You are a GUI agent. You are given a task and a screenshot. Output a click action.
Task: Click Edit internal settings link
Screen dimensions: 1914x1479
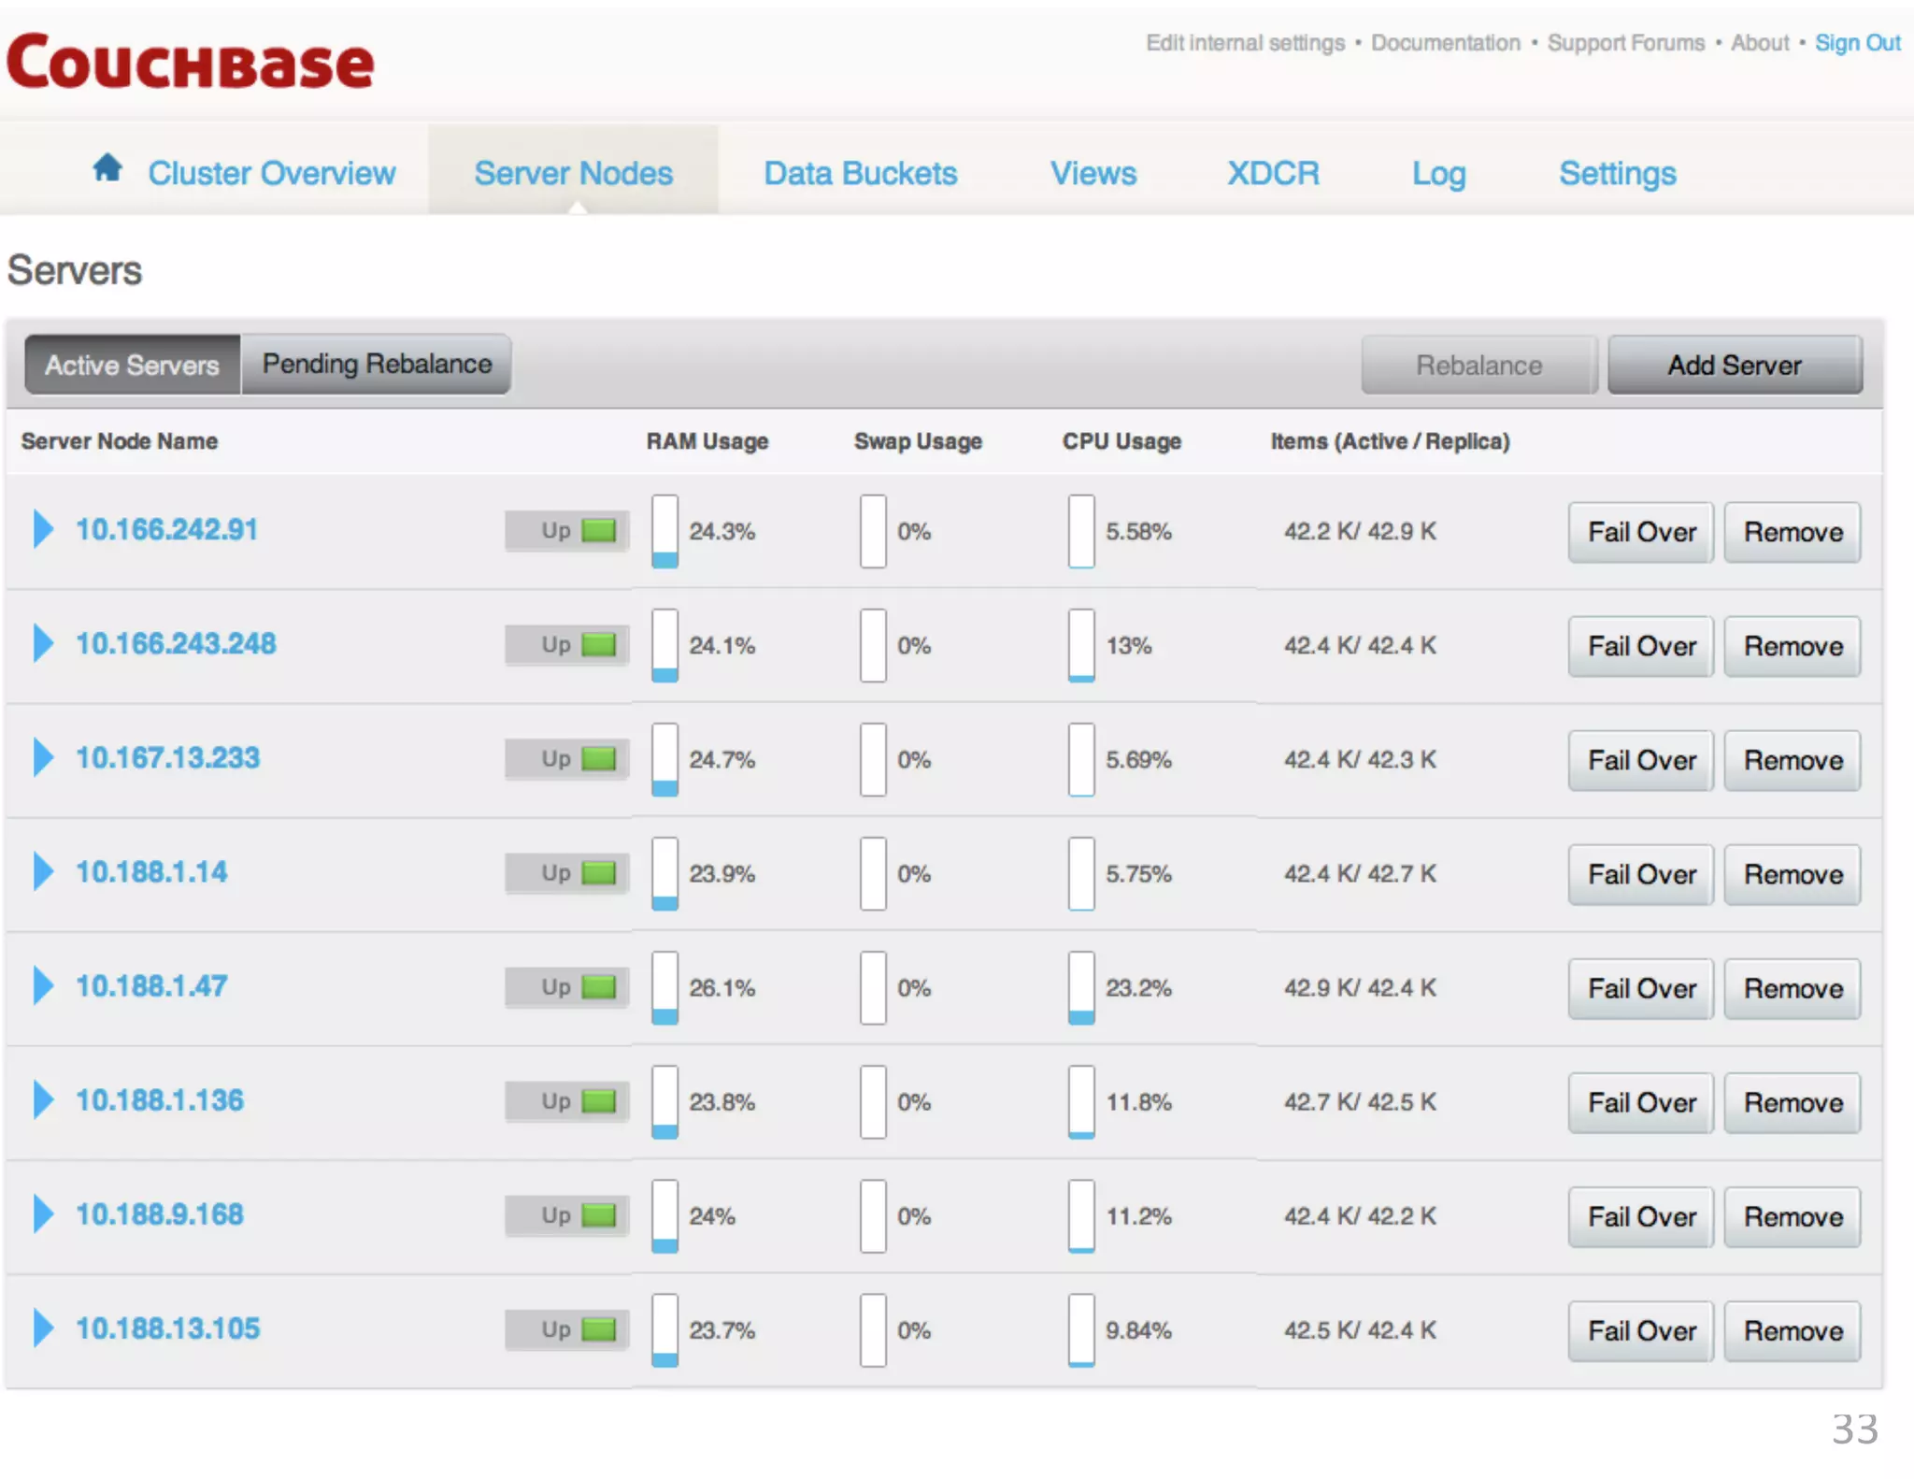(1245, 43)
